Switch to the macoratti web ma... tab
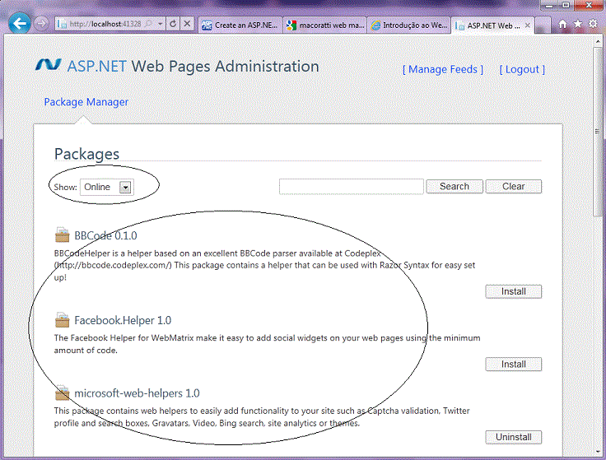This screenshot has width=606, height=460. tap(324, 26)
